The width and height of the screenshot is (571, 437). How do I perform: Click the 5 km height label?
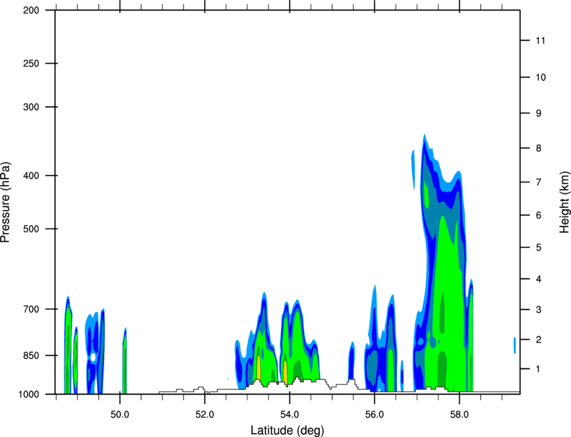click(539, 247)
